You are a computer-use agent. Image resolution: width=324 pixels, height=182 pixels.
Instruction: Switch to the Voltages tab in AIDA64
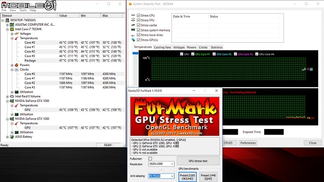[x=179, y=47]
